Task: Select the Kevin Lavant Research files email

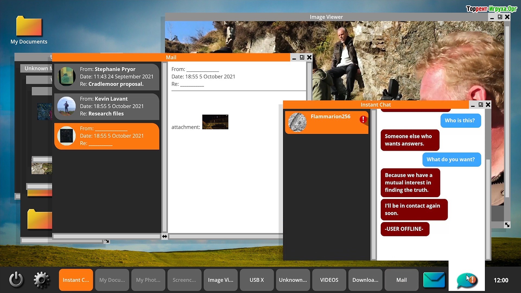Action: (x=107, y=106)
